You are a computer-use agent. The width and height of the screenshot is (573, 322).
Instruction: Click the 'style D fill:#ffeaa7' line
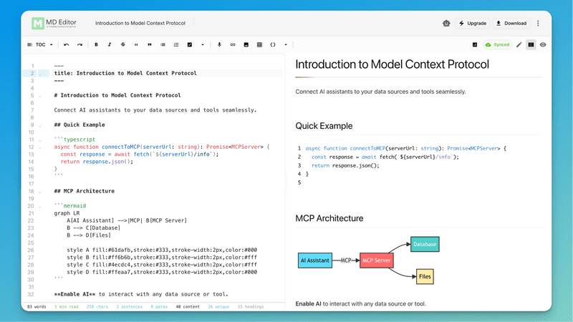[162, 272]
